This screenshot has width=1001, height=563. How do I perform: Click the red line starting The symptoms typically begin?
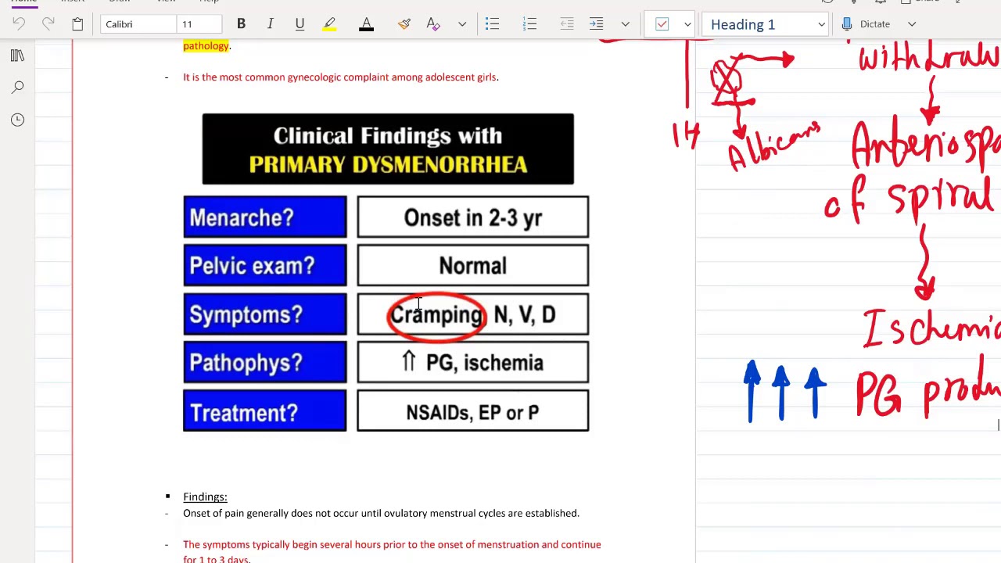[x=392, y=551]
